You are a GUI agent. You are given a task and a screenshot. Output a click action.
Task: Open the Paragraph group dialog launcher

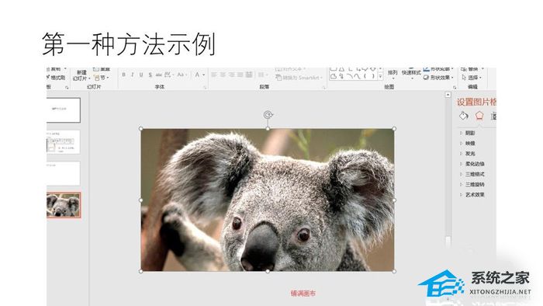point(323,88)
